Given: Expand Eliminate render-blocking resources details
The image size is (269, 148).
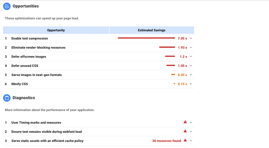Looking at the screenshot, I should coord(191,47).
